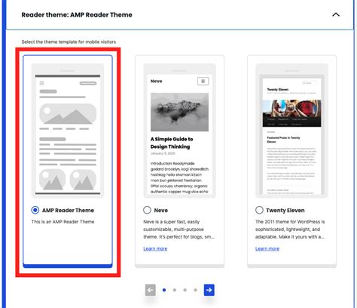Viewport: 357px width, 308px height.
Task: Jump to second carousel page dot
Action: (175, 290)
